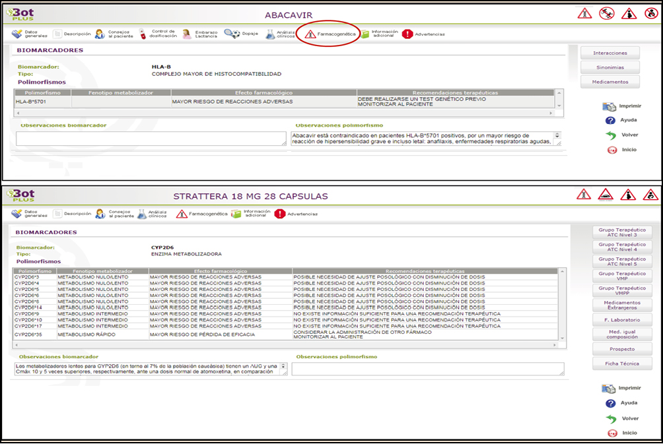
Task: Open Advertencias in the Strattera toolbar
Action: point(280,214)
